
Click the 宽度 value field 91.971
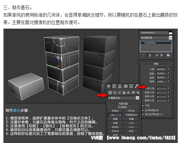[x=162, y=73]
